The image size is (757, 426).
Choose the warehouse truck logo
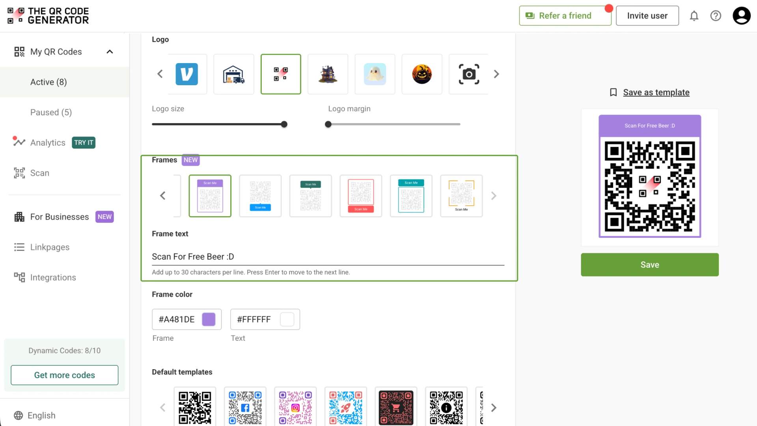[x=234, y=74]
